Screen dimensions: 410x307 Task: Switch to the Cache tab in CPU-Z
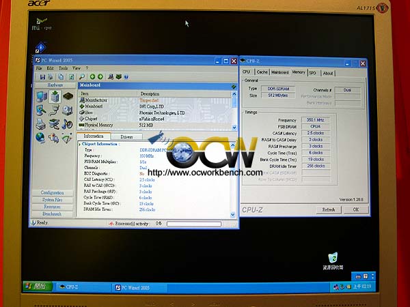(x=262, y=72)
